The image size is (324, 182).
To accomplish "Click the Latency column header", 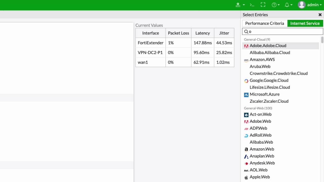I will (202, 33).
